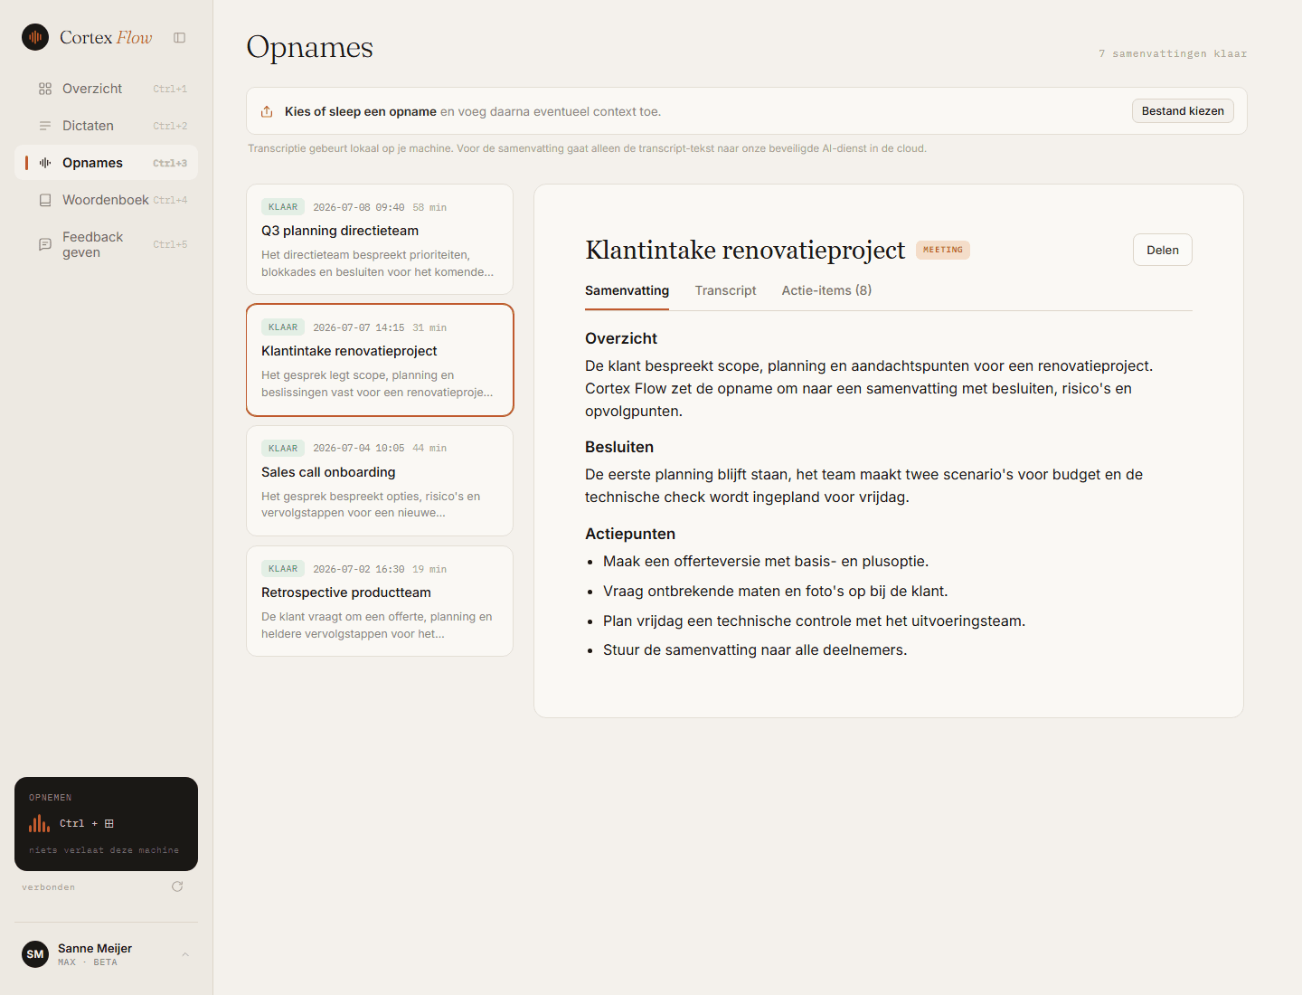
Task: Switch to the Samenvatting tab
Action: tap(627, 290)
